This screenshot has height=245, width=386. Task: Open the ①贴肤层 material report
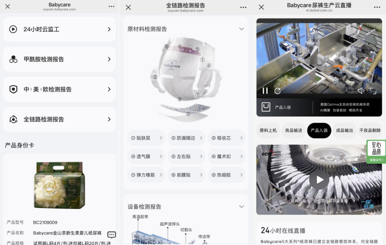pyautogui.click(x=146, y=138)
